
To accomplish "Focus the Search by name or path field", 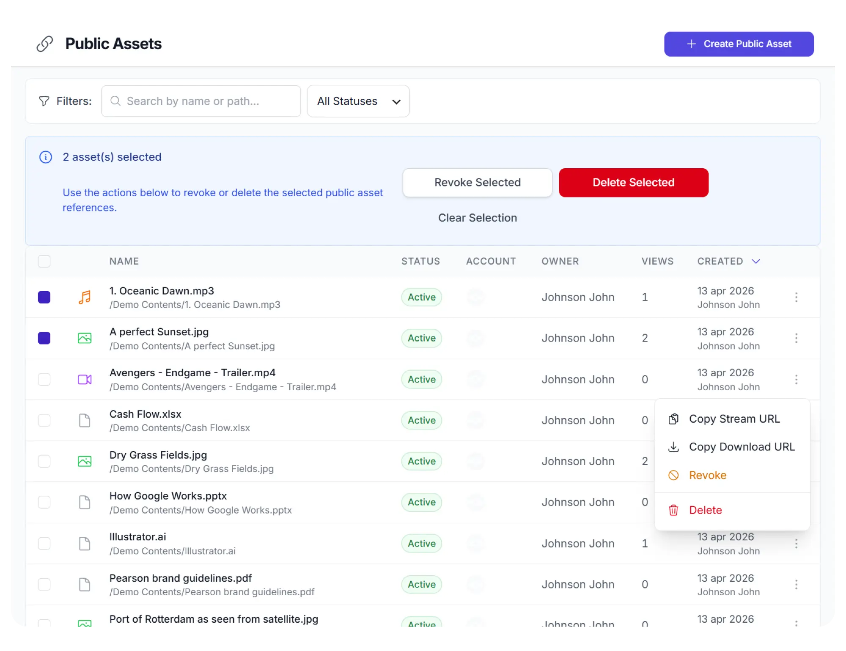I will point(201,101).
